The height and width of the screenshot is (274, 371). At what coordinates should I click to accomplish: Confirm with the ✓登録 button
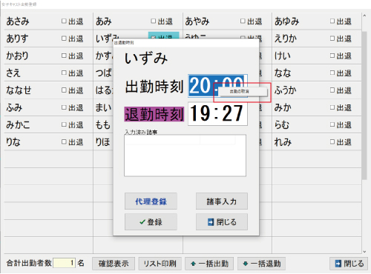151,222
